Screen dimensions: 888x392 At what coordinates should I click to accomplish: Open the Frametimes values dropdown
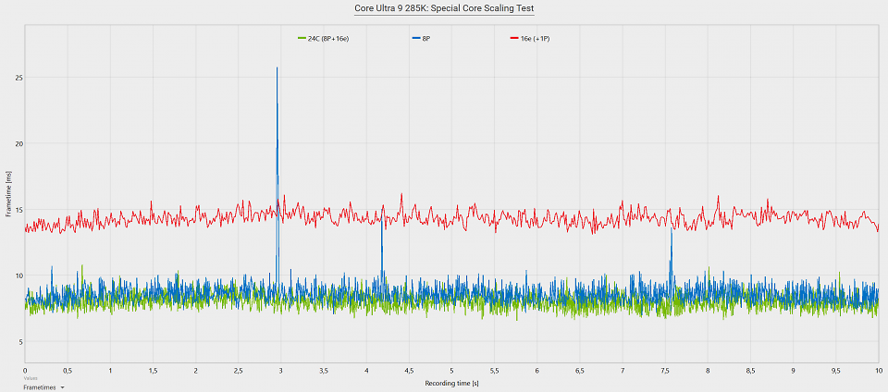click(x=44, y=387)
